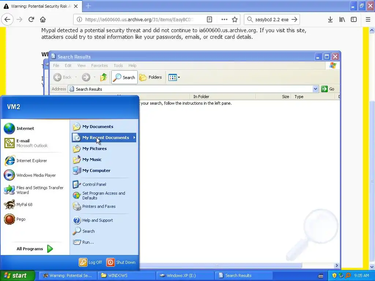The width and height of the screenshot is (375, 281).
Task: Open Edit menu in Search Results
Action: point(68,65)
